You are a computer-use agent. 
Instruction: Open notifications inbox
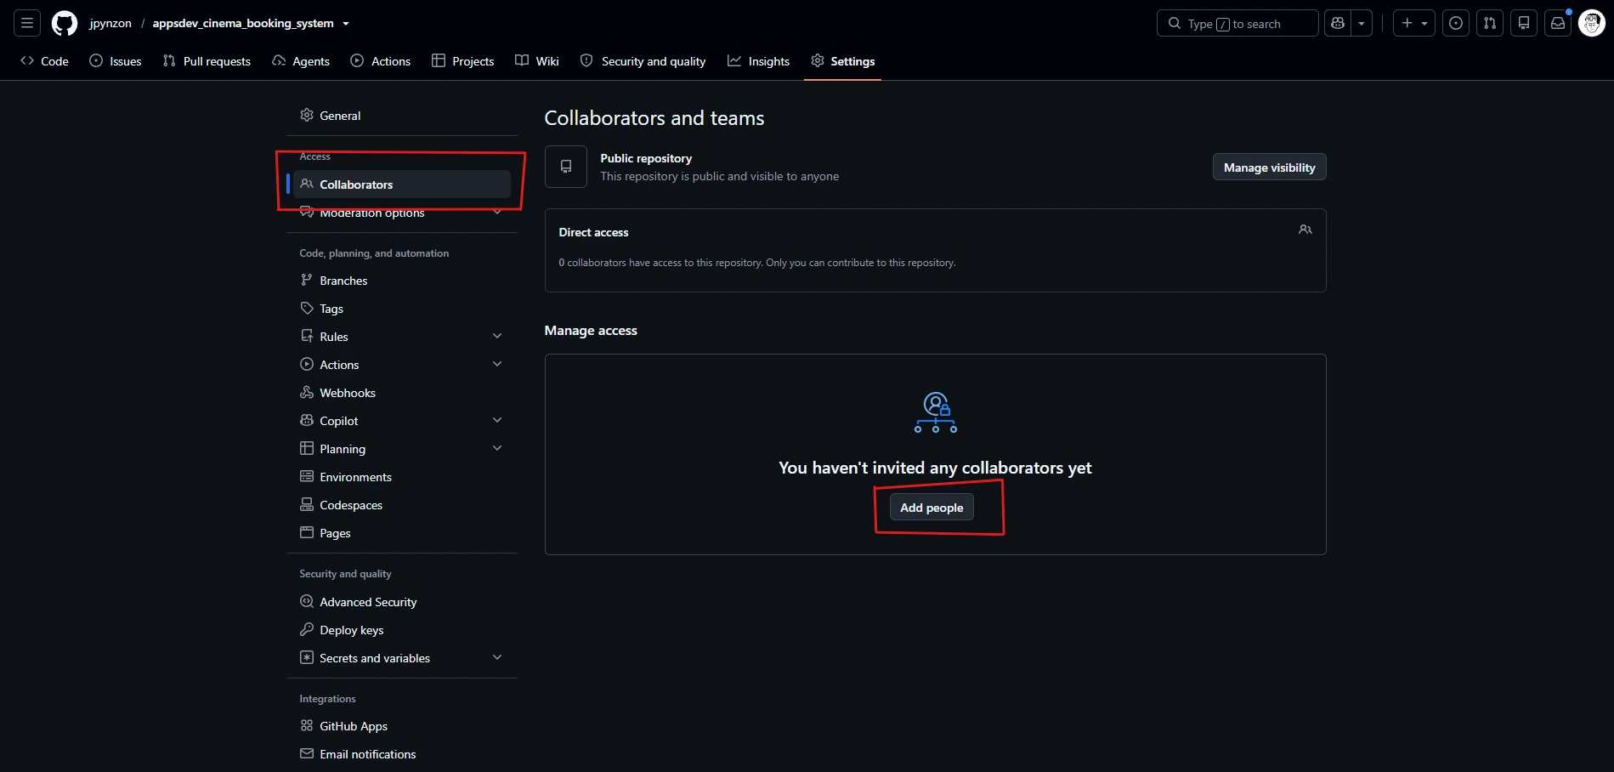pos(1558,24)
